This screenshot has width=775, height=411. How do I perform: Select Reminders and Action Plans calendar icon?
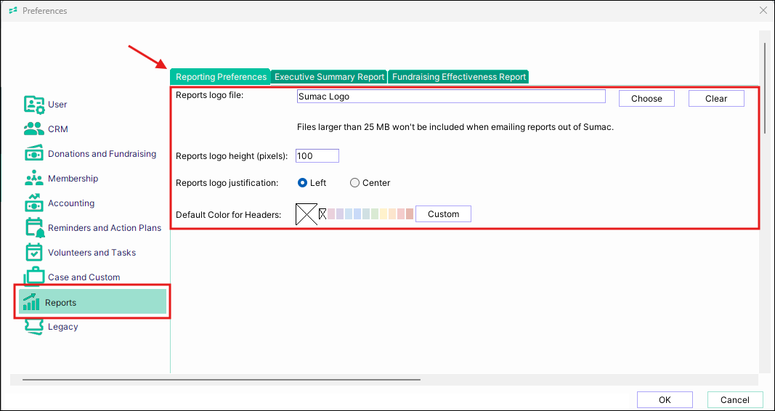click(34, 228)
